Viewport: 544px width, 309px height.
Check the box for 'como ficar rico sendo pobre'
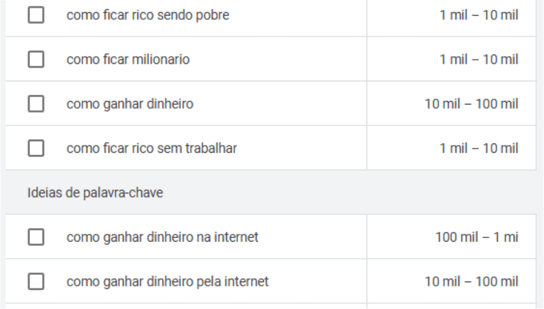click(37, 15)
